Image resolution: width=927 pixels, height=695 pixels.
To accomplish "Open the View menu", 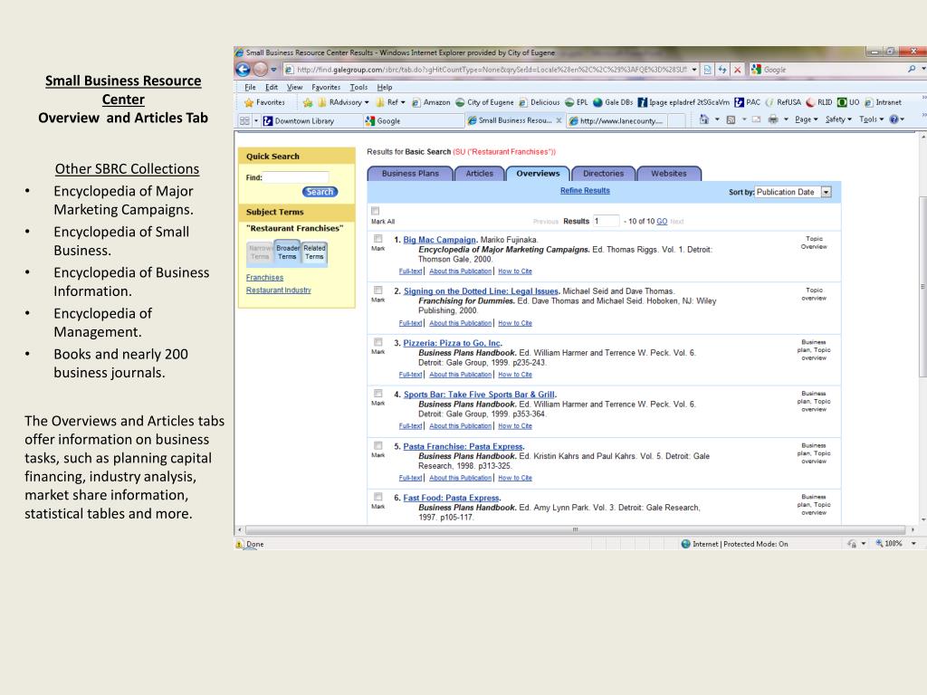I will coord(294,87).
